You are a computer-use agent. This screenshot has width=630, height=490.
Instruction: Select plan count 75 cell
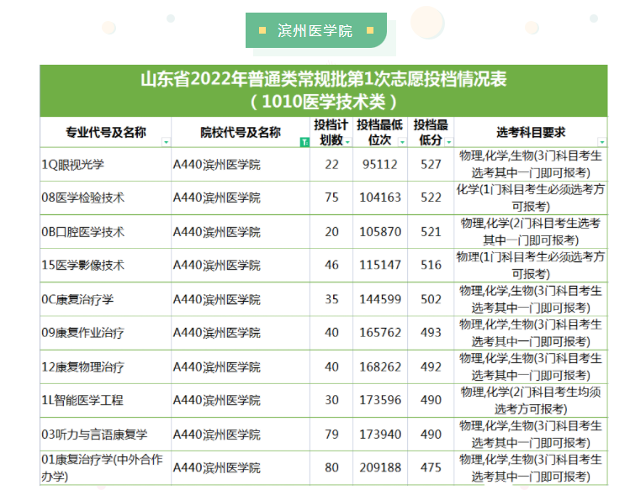point(331,198)
